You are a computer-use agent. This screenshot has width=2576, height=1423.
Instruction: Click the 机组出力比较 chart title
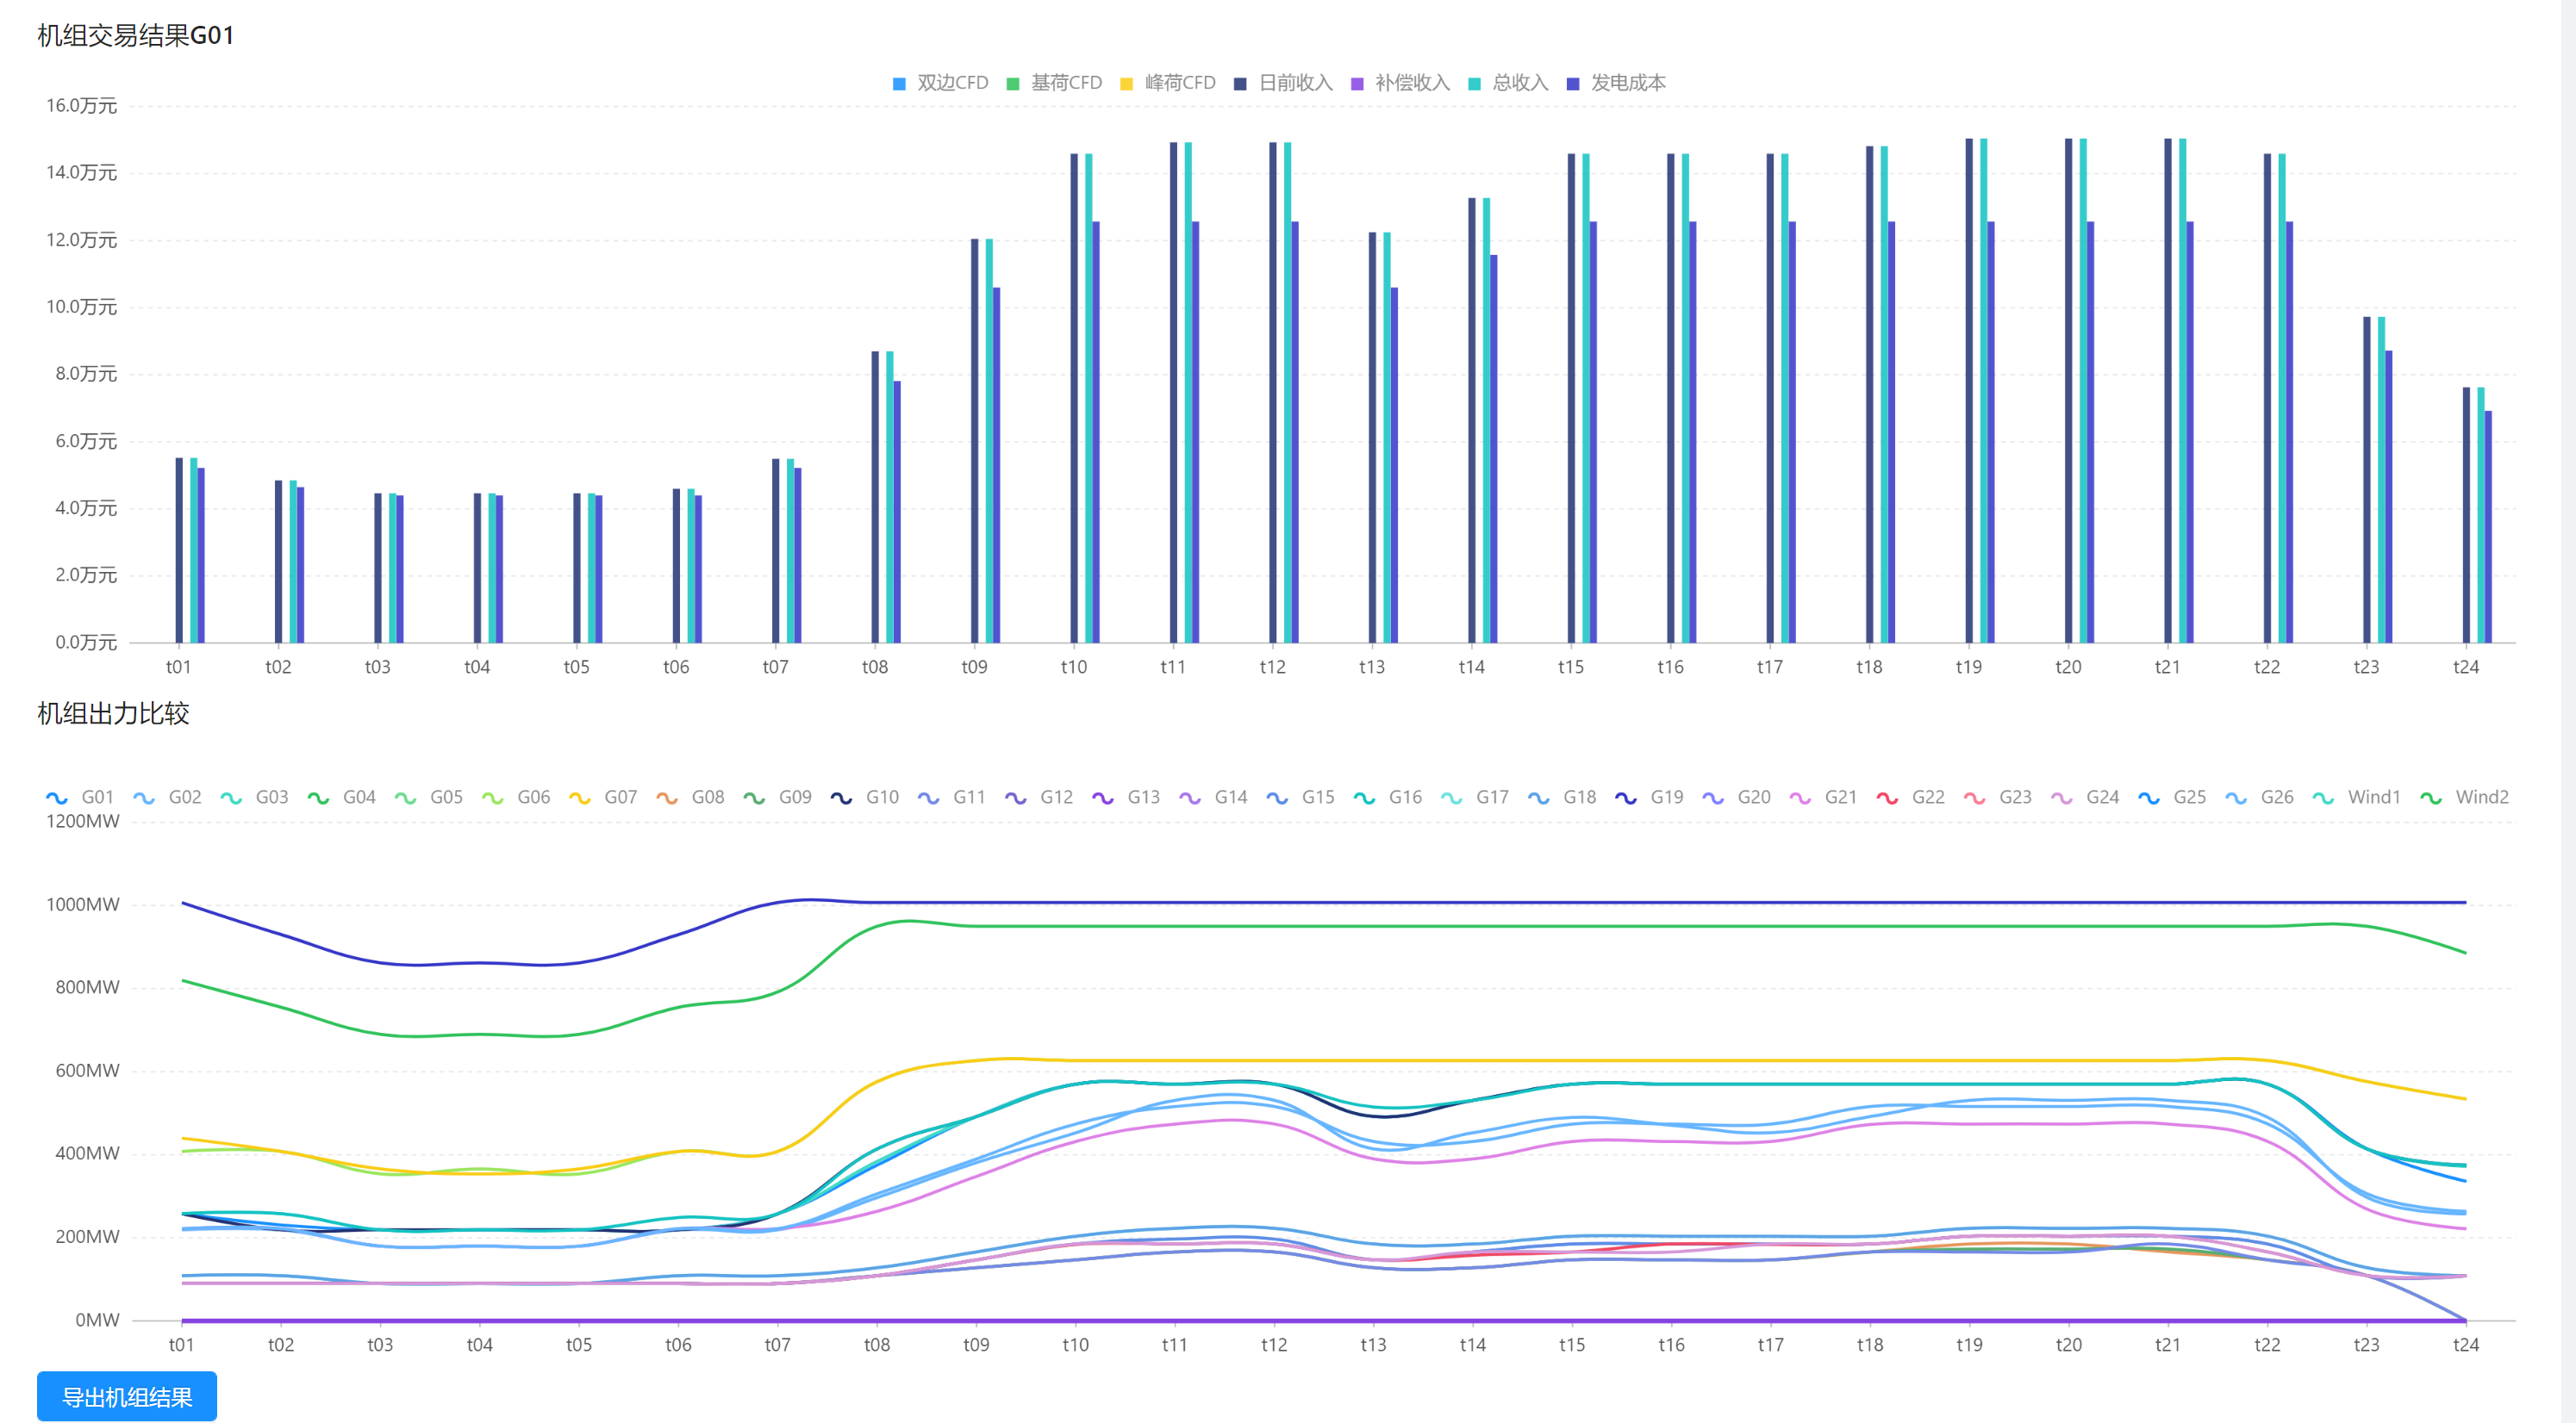click(x=113, y=713)
